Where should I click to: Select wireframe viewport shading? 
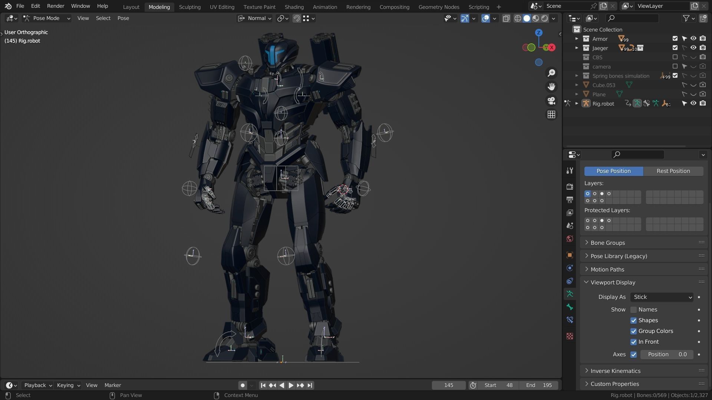coord(518,18)
